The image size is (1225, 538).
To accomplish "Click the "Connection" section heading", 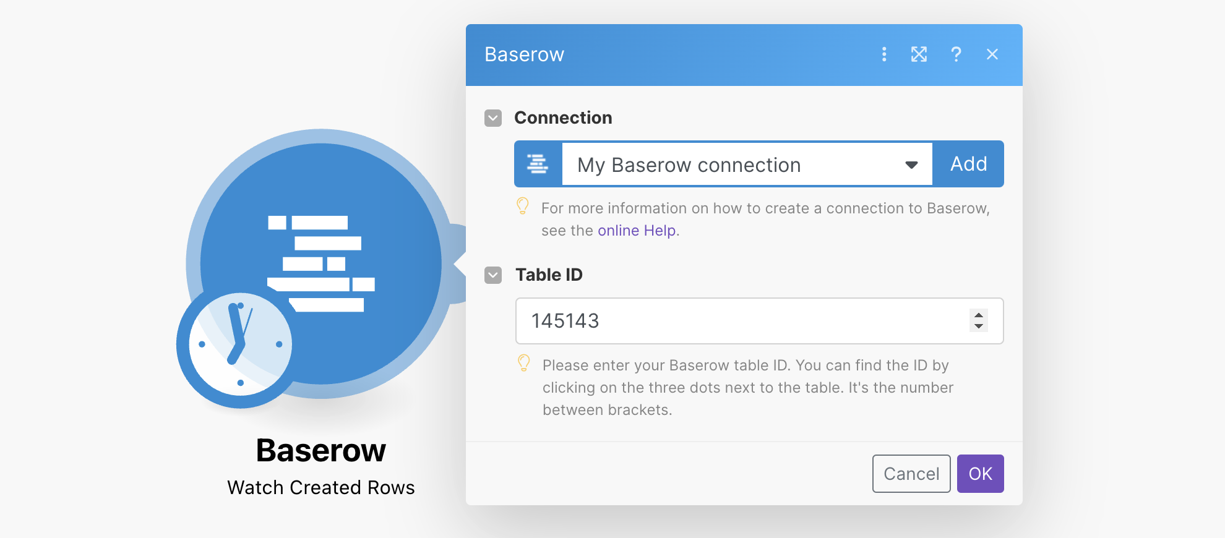I will pyautogui.click(x=563, y=118).
